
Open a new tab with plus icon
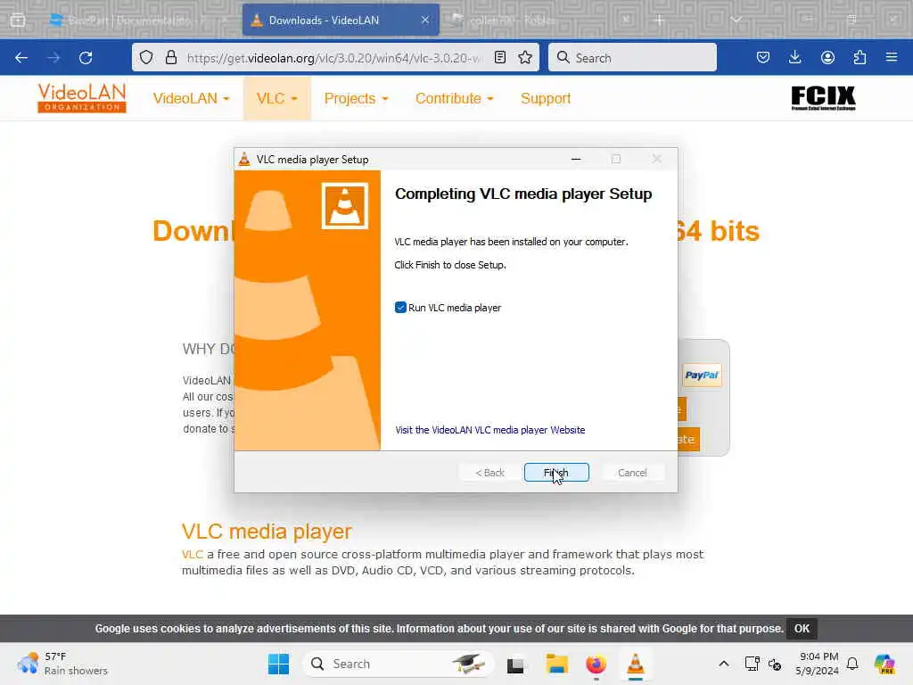point(659,20)
